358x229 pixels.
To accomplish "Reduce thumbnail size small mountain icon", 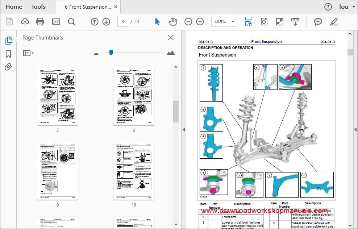I will pos(96,54).
